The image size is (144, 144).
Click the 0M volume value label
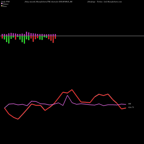click(x=130, y=104)
